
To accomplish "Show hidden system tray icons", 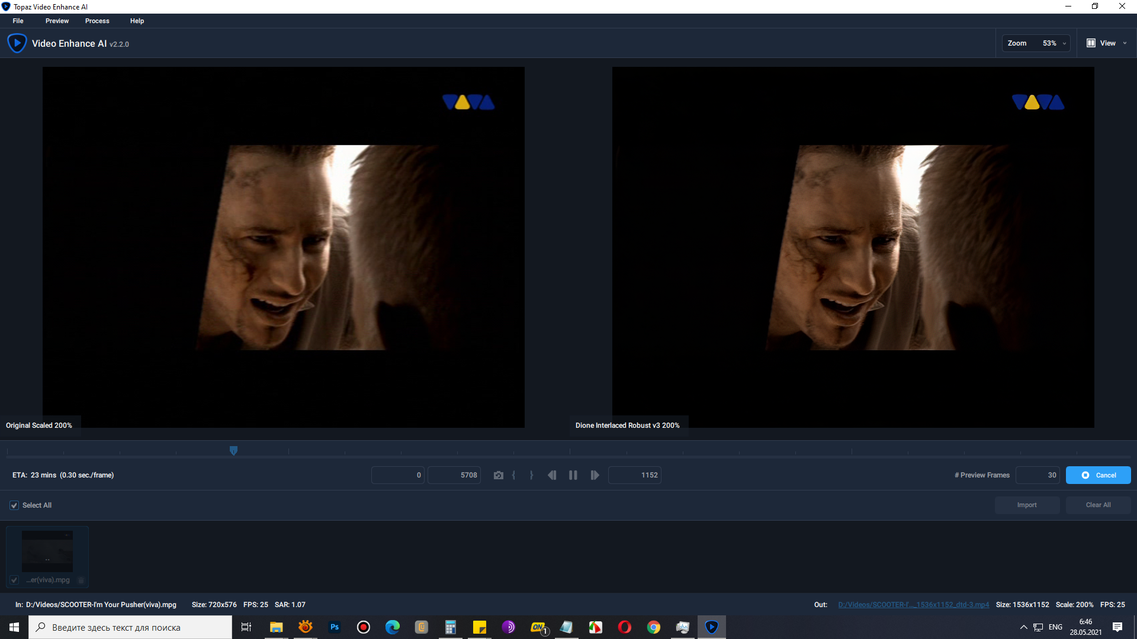I will tap(1023, 627).
